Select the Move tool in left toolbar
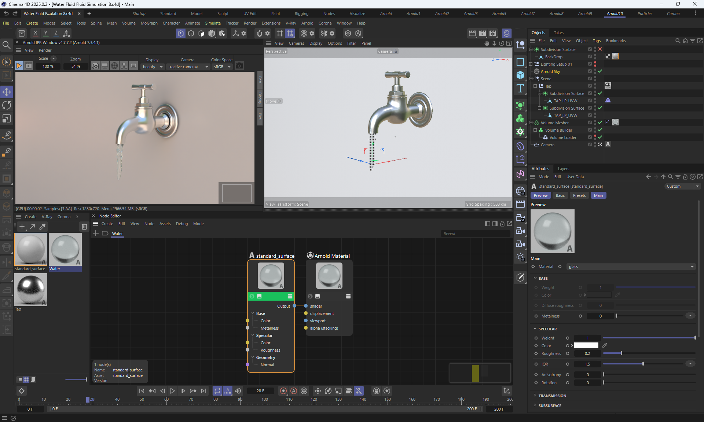Viewport: 704px width, 422px height. [x=7, y=92]
